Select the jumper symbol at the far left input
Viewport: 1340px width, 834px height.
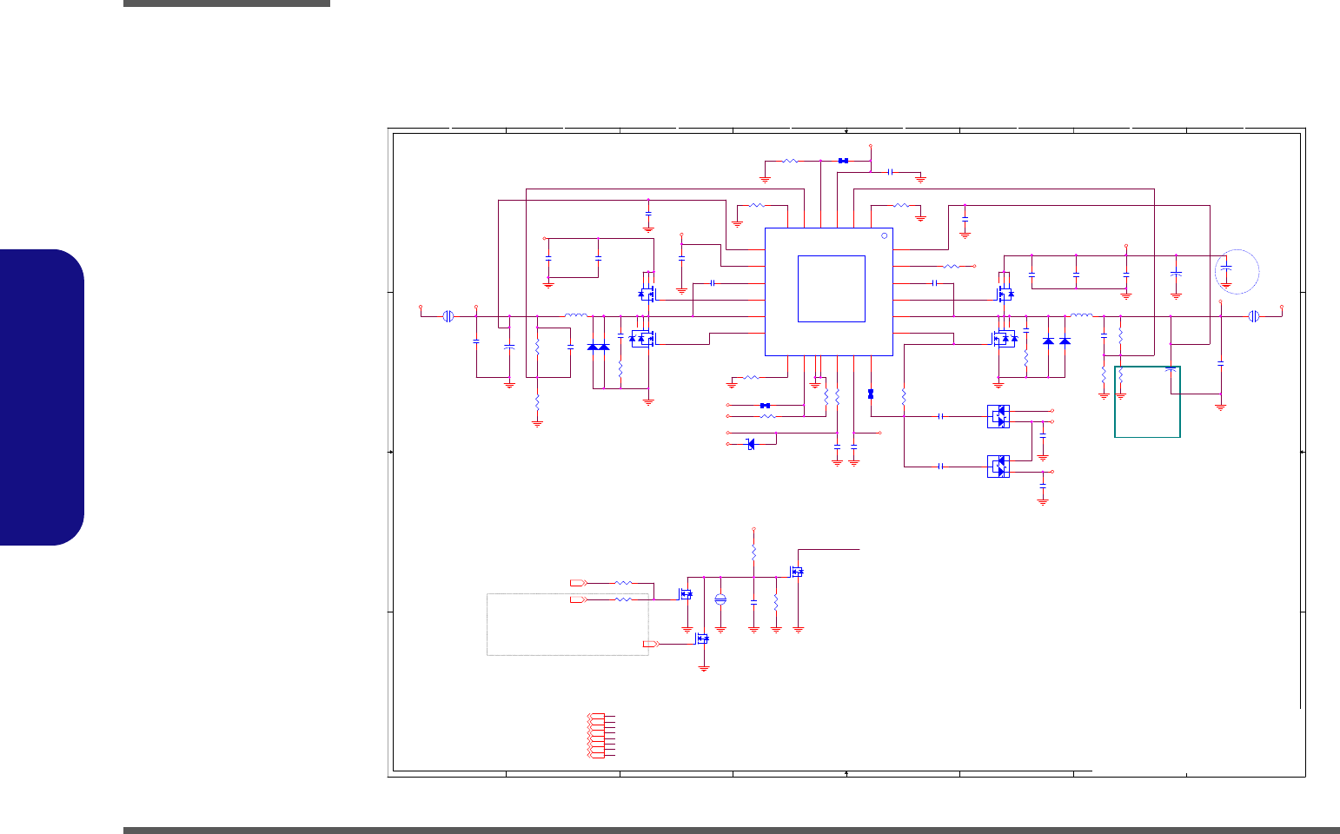click(x=448, y=316)
